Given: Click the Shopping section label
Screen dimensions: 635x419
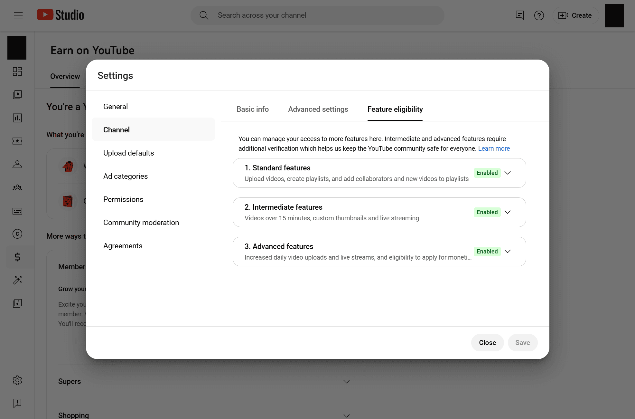Looking at the screenshot, I should click(x=73, y=415).
